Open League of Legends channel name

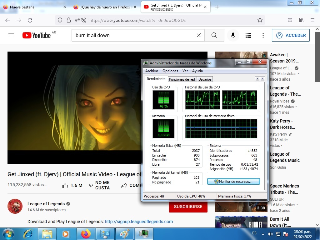tap(46, 204)
